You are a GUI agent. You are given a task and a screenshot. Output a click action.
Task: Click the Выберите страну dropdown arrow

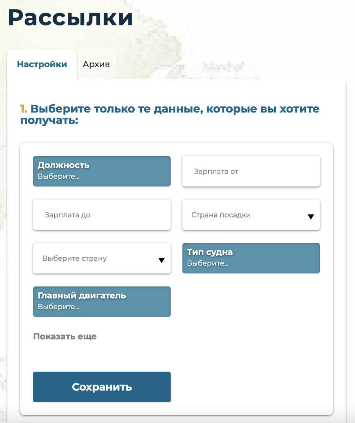click(161, 260)
